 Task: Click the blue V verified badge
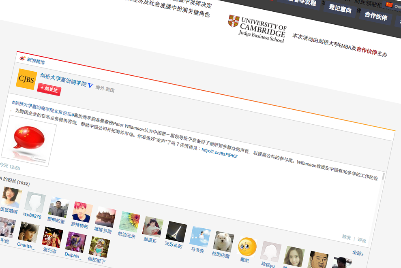[x=90, y=85]
